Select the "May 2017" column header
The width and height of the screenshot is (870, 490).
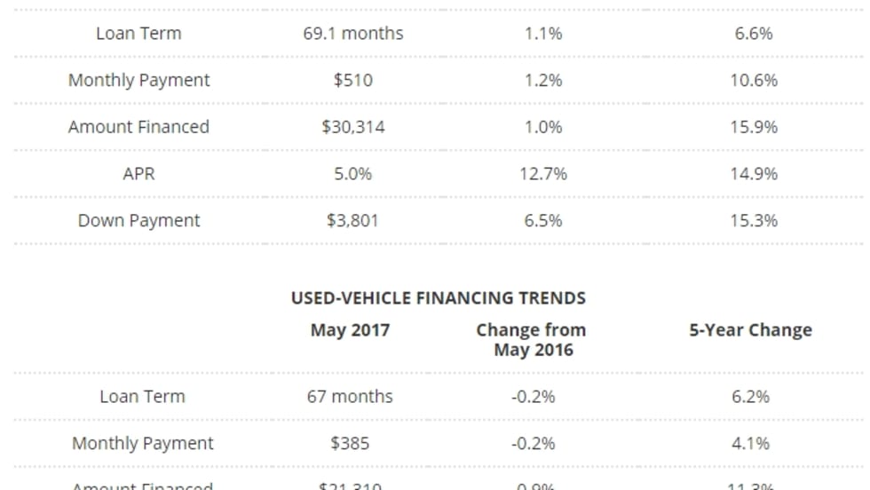[x=350, y=330]
